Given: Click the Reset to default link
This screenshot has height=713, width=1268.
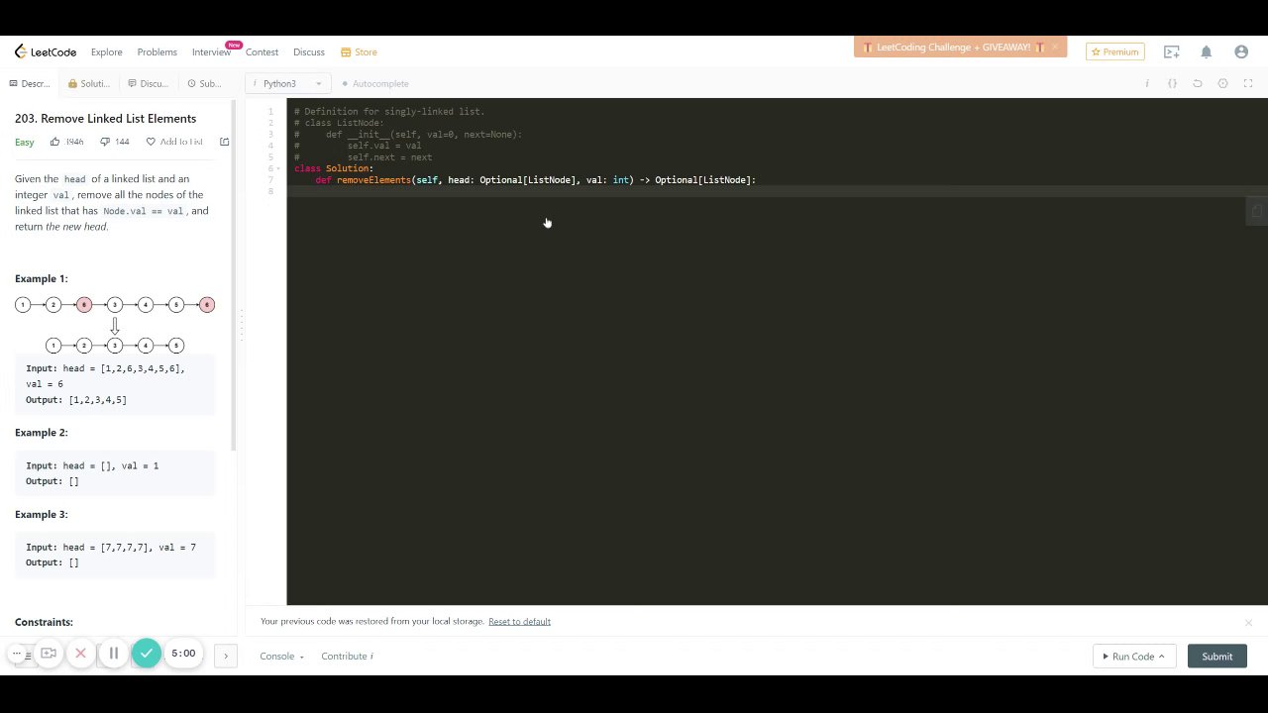Looking at the screenshot, I should click(x=519, y=621).
